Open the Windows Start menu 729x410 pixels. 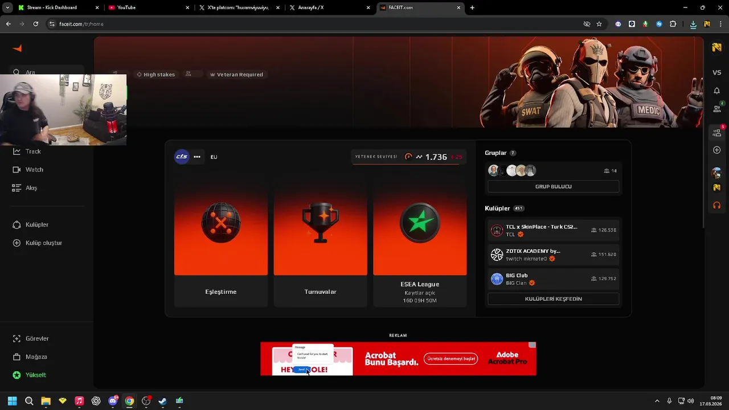[x=12, y=401]
